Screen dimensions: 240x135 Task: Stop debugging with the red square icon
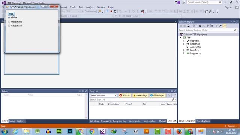pos(111,11)
